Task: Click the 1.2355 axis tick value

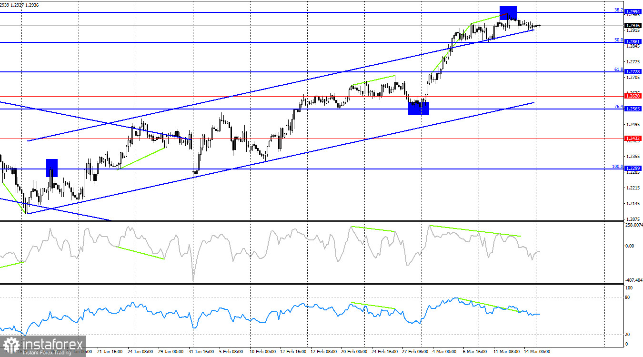Action: pos(633,156)
